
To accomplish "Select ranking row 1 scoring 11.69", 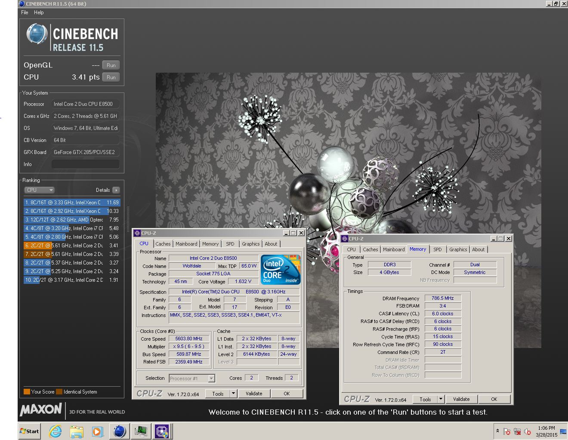I will 72,203.
